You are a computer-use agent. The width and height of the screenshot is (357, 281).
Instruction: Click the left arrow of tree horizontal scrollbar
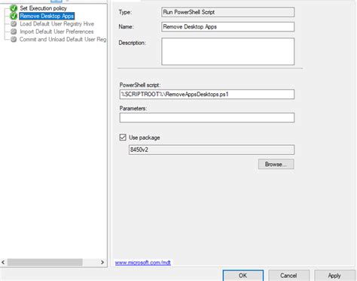point(3,262)
